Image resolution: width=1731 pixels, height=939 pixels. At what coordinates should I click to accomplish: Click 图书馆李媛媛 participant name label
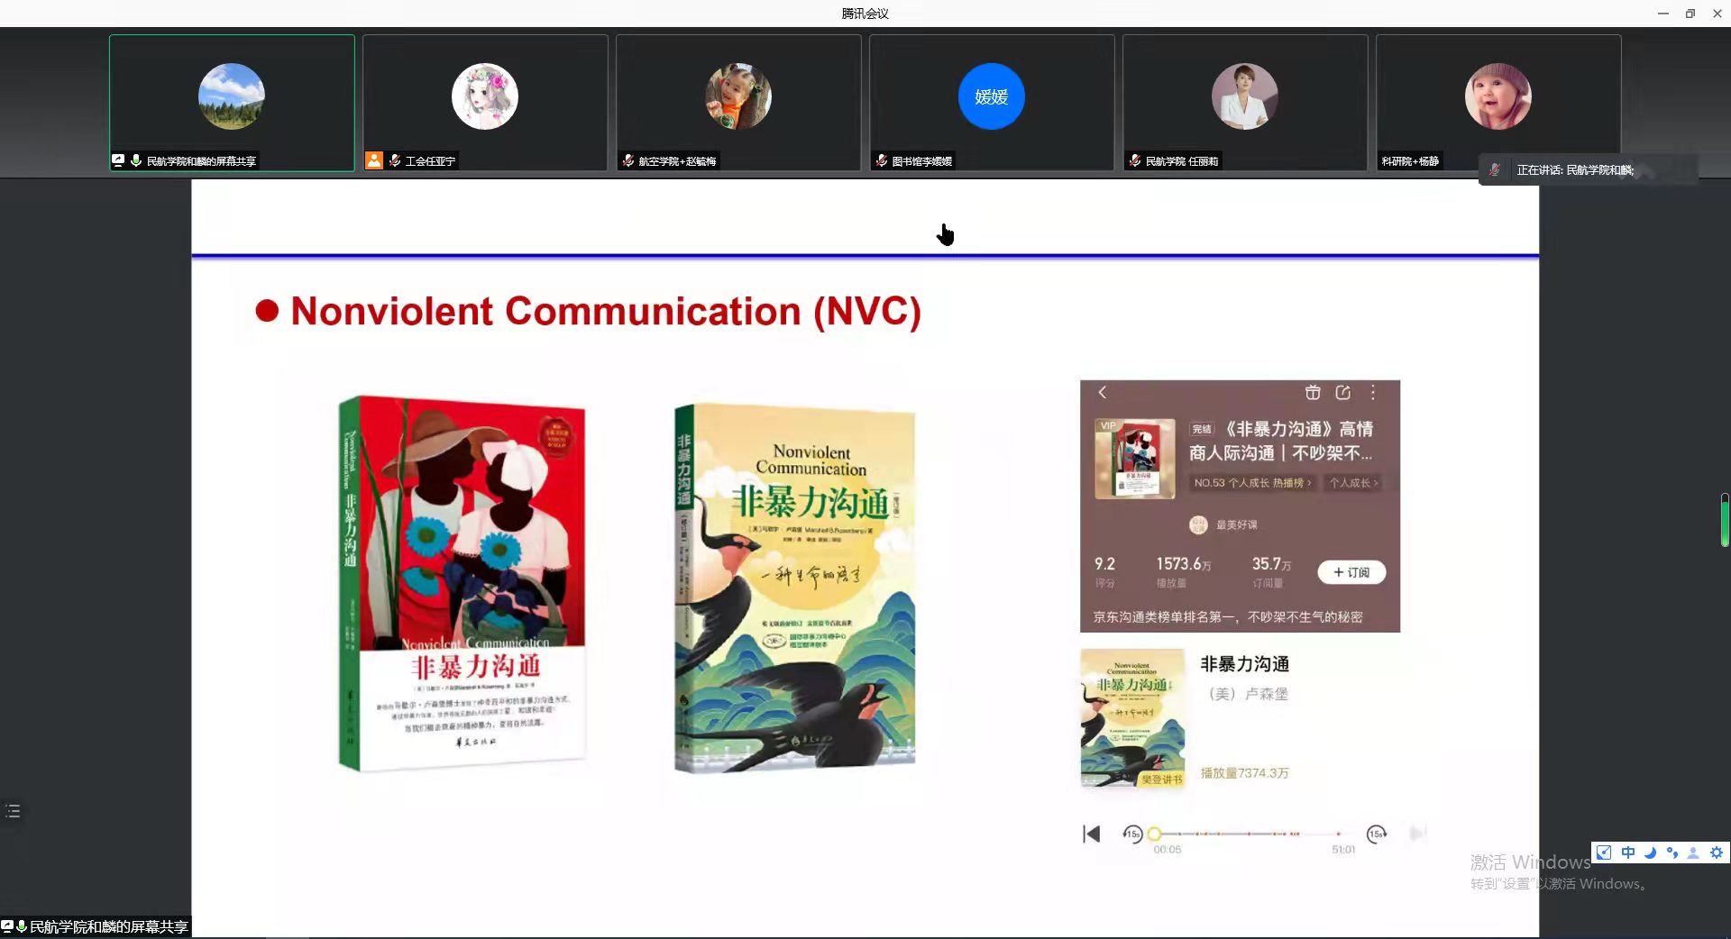point(922,161)
